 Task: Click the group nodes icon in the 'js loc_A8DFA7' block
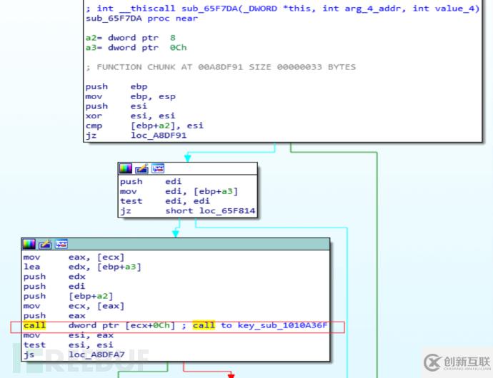[x=61, y=244]
